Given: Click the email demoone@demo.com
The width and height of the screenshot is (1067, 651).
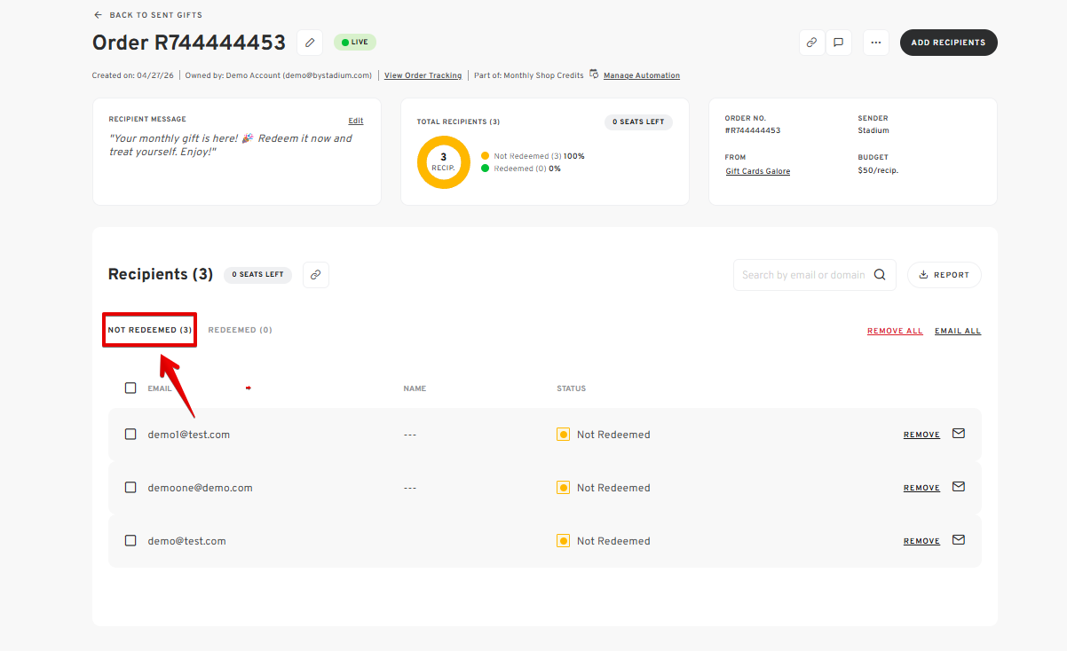Looking at the screenshot, I should coord(200,488).
